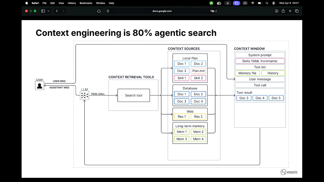Select the Res 2 web result box

198,117
